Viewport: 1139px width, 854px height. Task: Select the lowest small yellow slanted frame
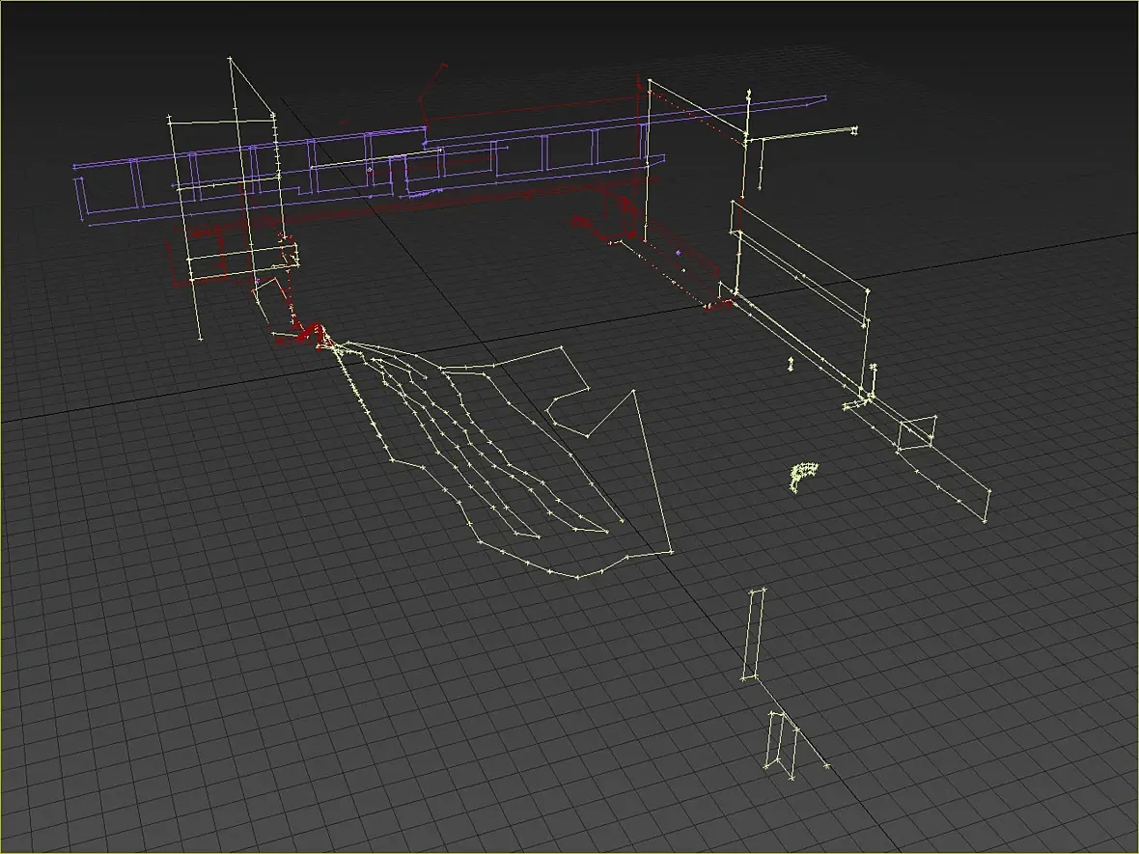783,745
